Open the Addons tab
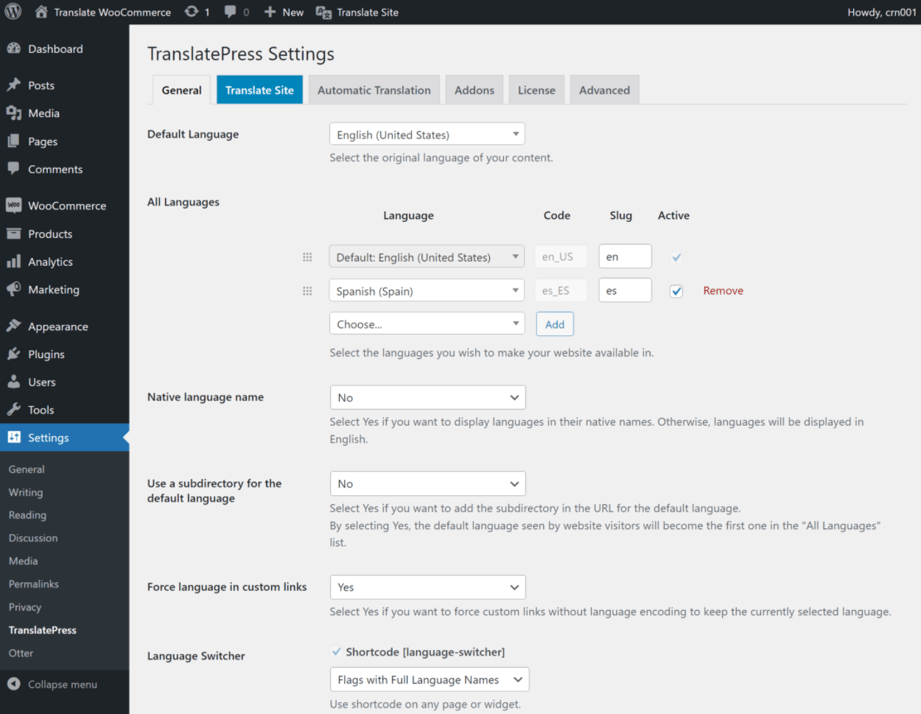This screenshot has height=714, width=921. click(x=474, y=89)
